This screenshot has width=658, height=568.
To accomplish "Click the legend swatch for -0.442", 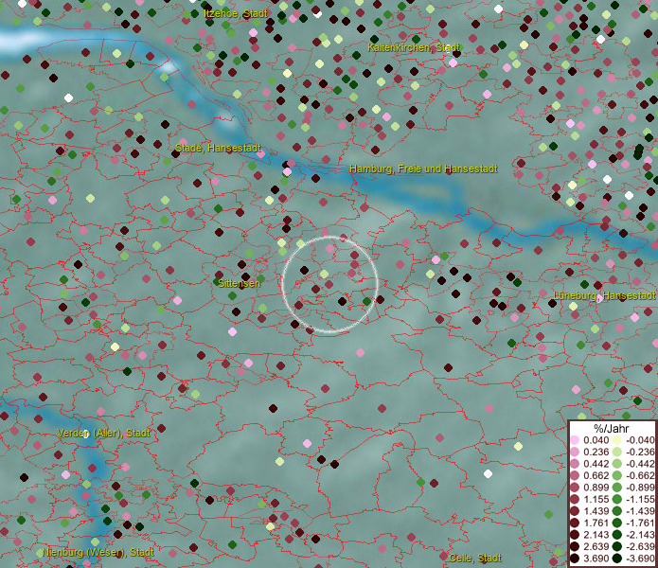I will (x=617, y=464).
